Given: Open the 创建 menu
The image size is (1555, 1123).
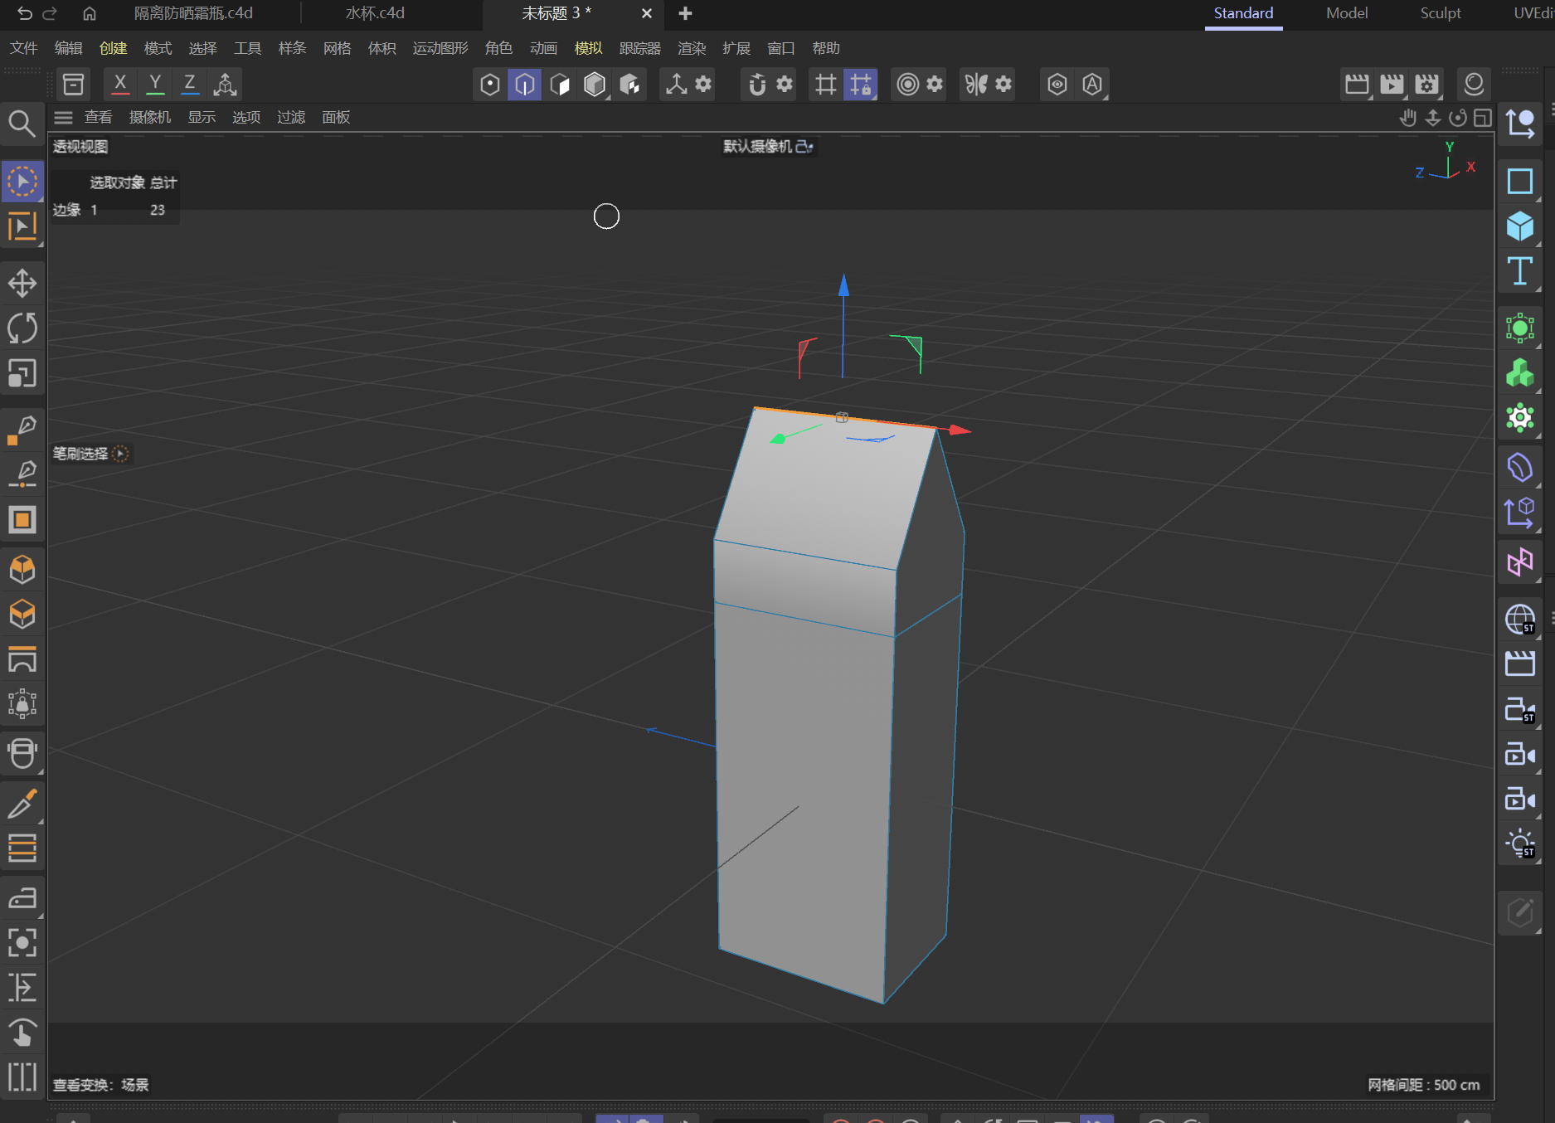Looking at the screenshot, I should click(114, 48).
